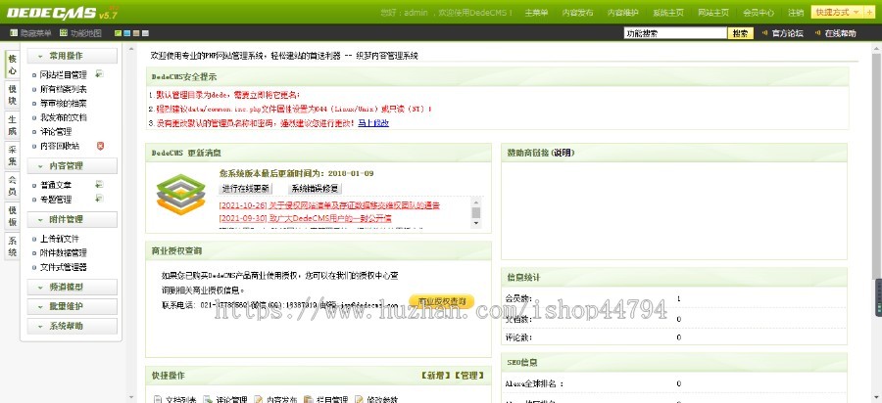This screenshot has height=403, width=882.
Task: Click the plus icon next to 快捷方式
Action: [x=870, y=13]
